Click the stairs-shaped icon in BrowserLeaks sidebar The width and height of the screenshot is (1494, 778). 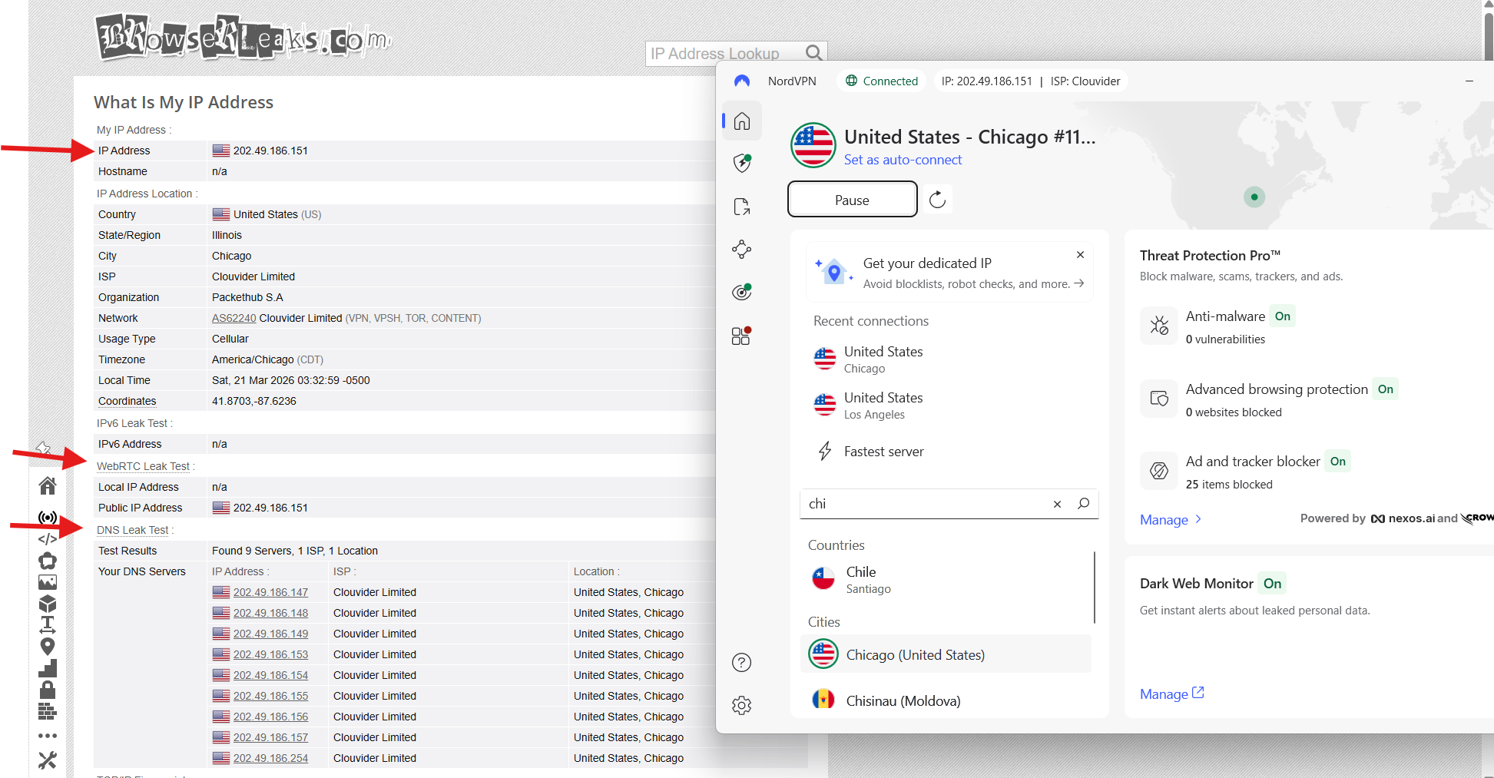pos(48,668)
